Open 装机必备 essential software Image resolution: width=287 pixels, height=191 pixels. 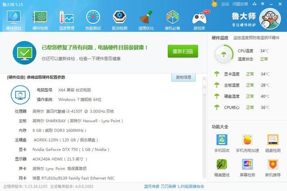pos(173,20)
